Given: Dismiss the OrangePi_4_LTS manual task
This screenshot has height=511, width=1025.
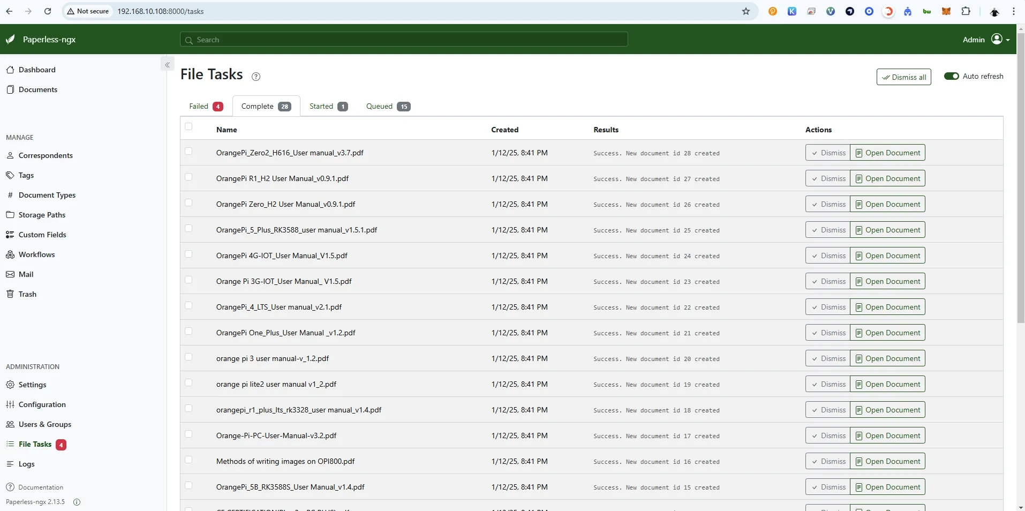Looking at the screenshot, I should [828, 307].
